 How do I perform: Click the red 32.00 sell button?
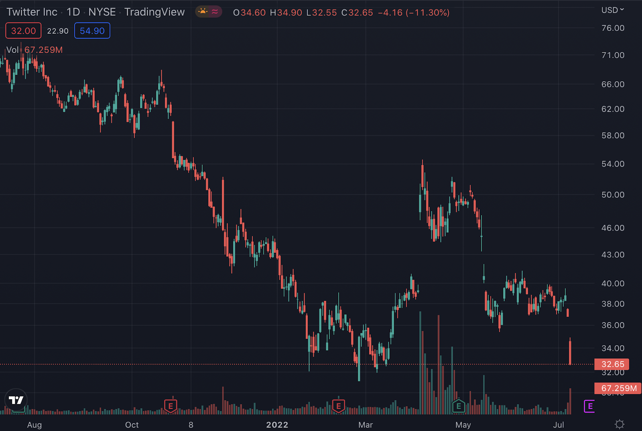pos(23,31)
